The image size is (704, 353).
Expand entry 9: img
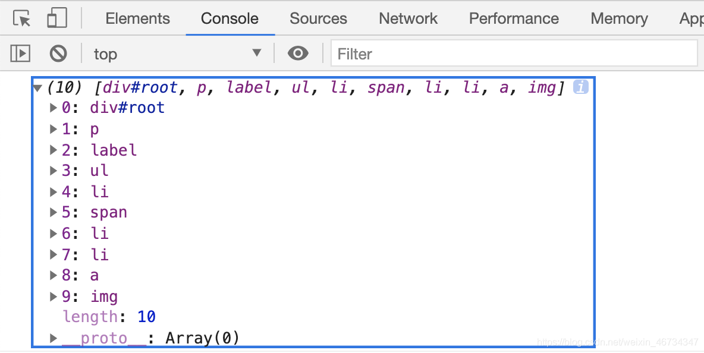pos(54,297)
